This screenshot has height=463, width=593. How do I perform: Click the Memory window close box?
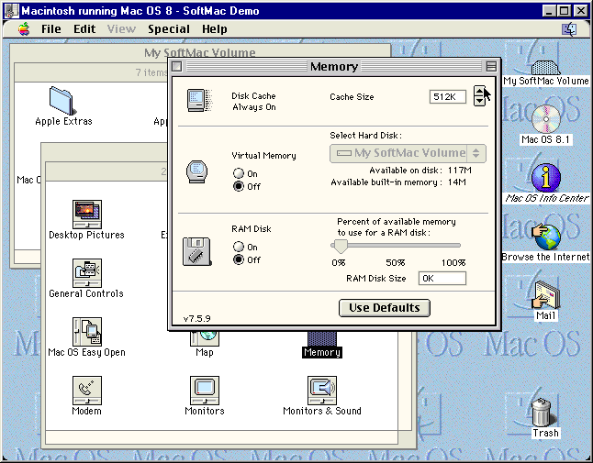click(x=176, y=66)
